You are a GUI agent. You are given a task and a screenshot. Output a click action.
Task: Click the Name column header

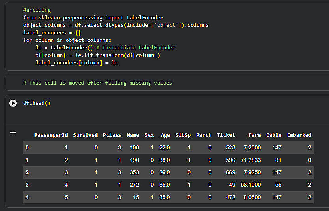coord(133,135)
